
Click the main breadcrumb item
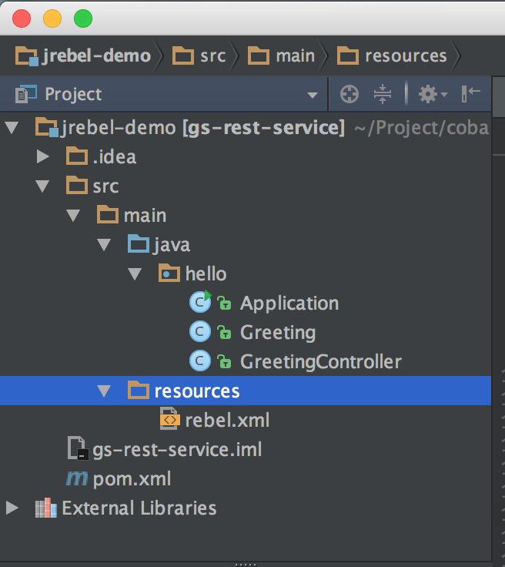pyautogui.click(x=296, y=56)
